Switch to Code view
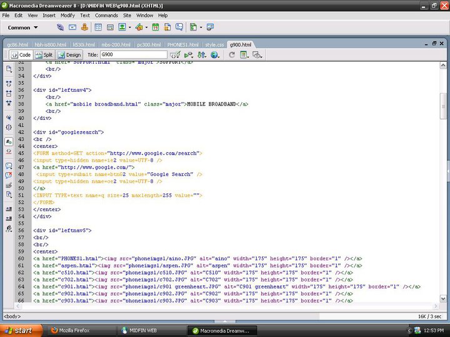The image size is (450, 337). click(x=21, y=55)
